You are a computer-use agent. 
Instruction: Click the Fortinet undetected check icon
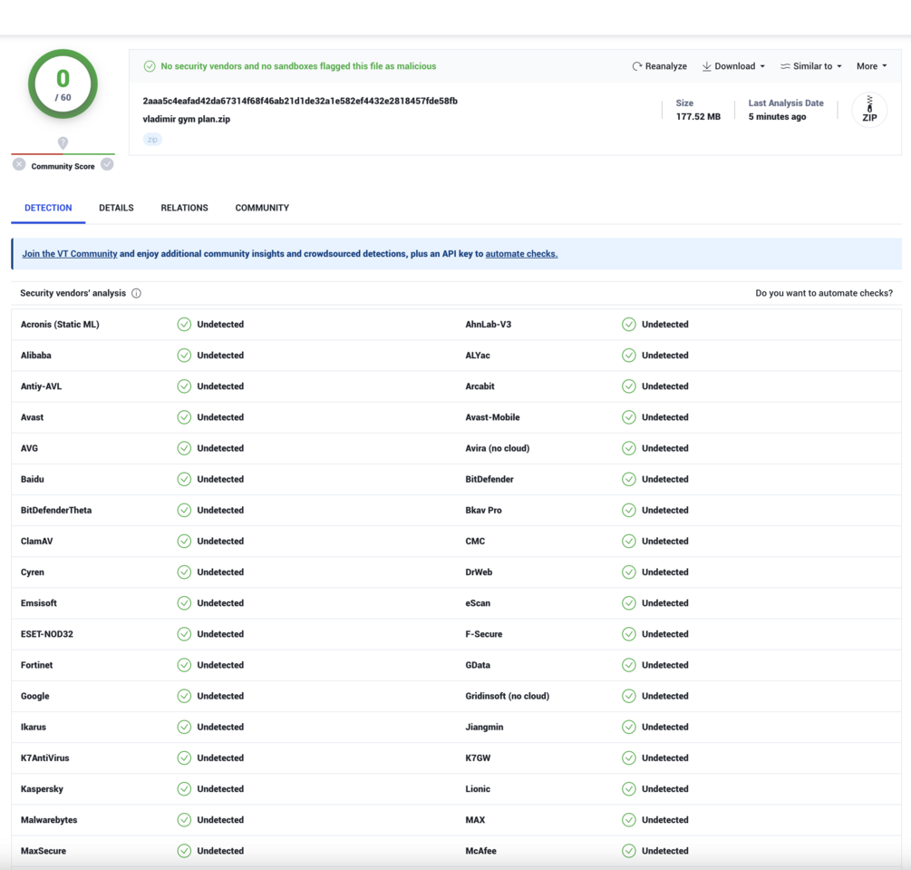[184, 665]
